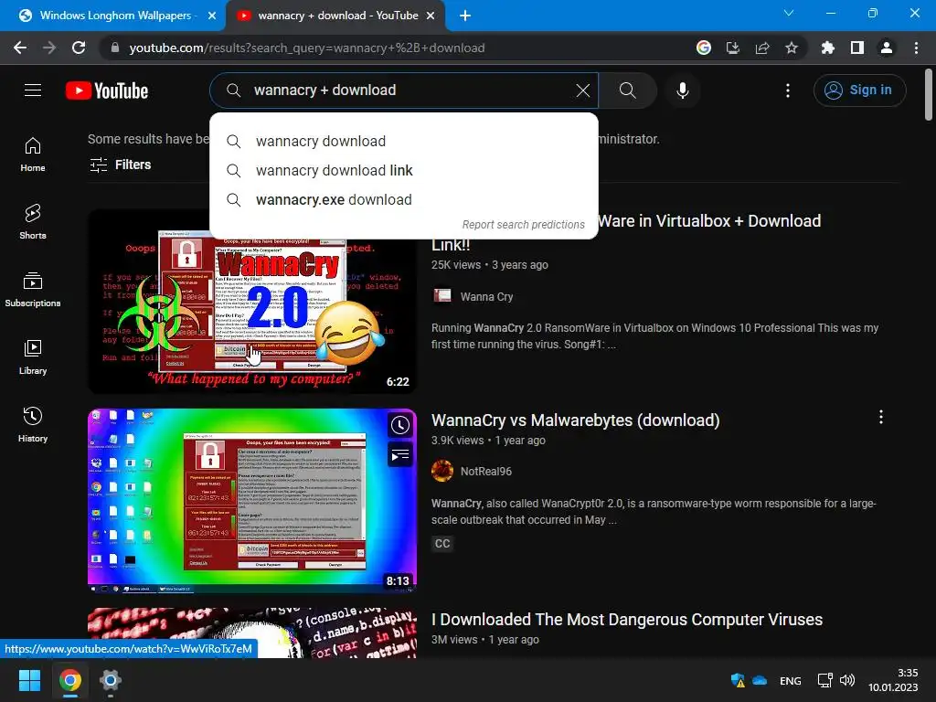View site info via the lock icon
The image size is (936, 702).
coord(114,48)
